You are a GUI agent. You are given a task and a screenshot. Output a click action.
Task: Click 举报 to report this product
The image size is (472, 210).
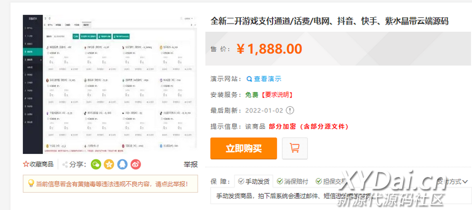[190, 164]
